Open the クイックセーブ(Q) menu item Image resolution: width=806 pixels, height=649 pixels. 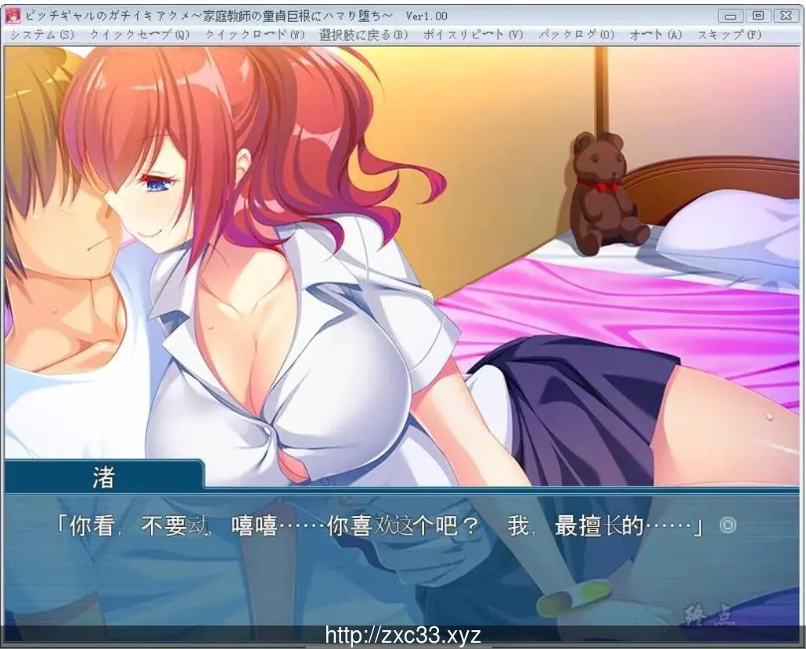tap(139, 35)
